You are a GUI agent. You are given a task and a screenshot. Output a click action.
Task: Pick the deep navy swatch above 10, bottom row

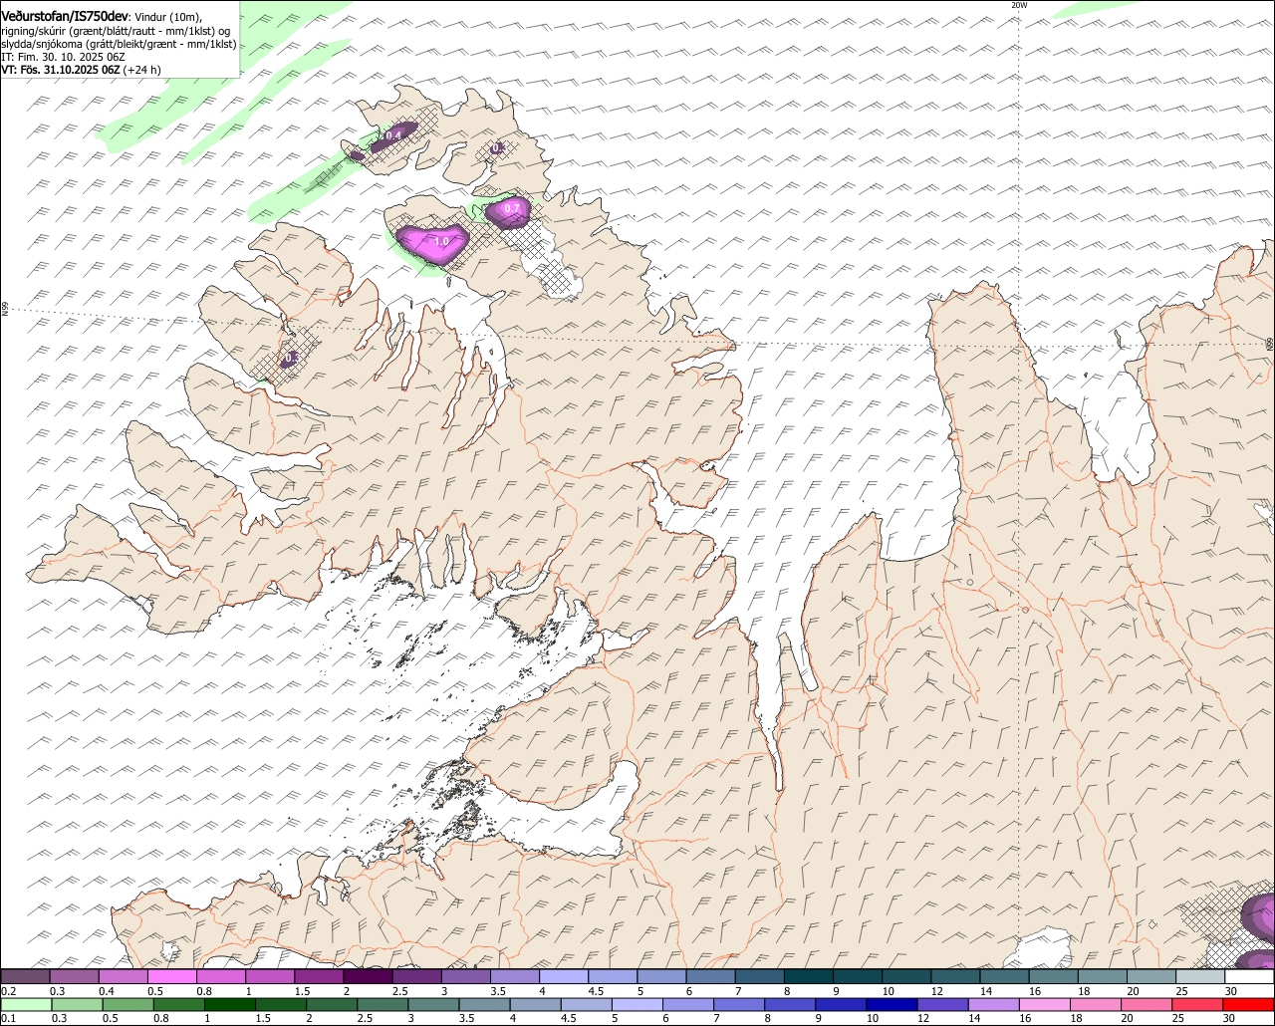tap(893, 1004)
